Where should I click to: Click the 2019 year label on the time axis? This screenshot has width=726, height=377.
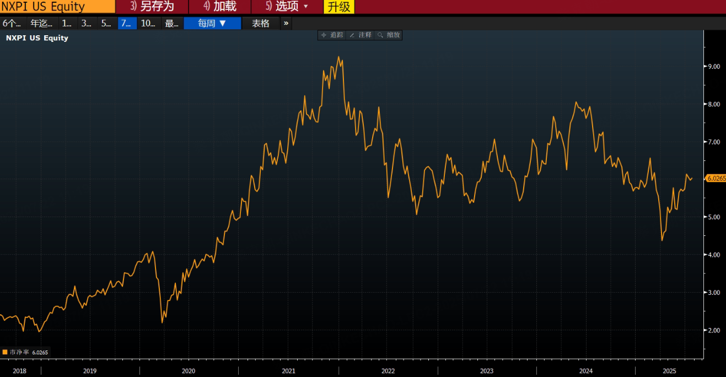click(90, 371)
